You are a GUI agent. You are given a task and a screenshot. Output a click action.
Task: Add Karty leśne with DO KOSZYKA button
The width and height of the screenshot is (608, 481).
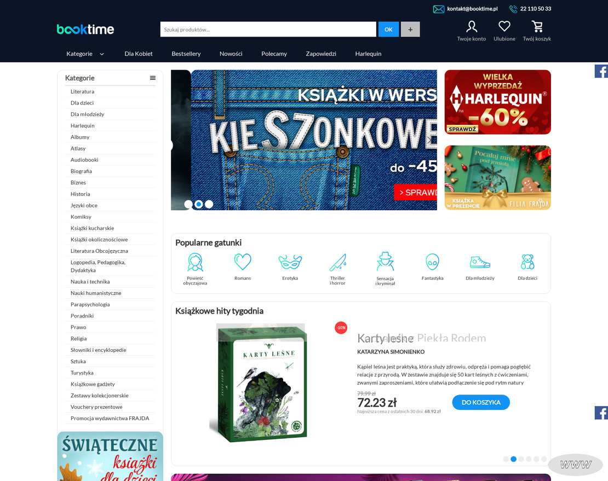(480, 402)
